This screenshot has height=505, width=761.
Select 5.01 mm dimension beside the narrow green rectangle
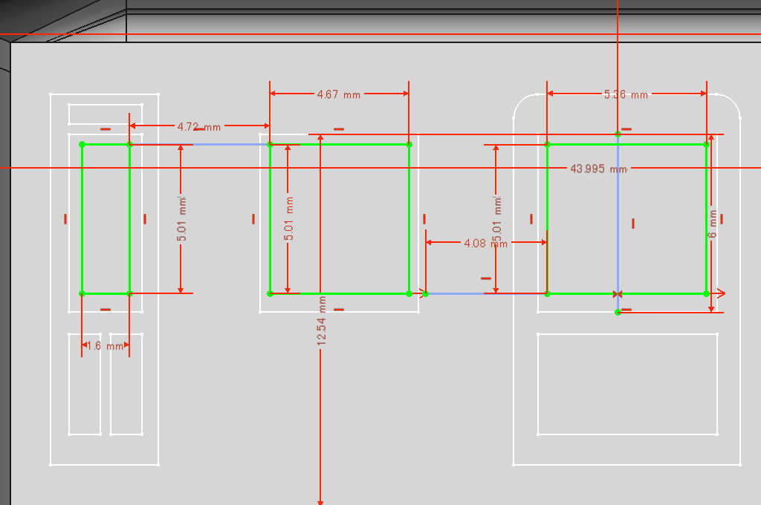pyautogui.click(x=181, y=219)
